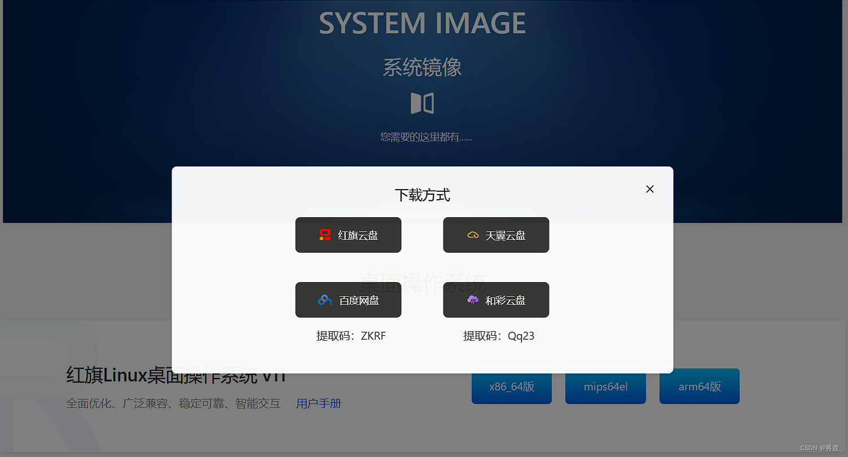Click the SYSTEM IMAGE banner heading
Screen dimensions: 848x457
[x=422, y=23]
